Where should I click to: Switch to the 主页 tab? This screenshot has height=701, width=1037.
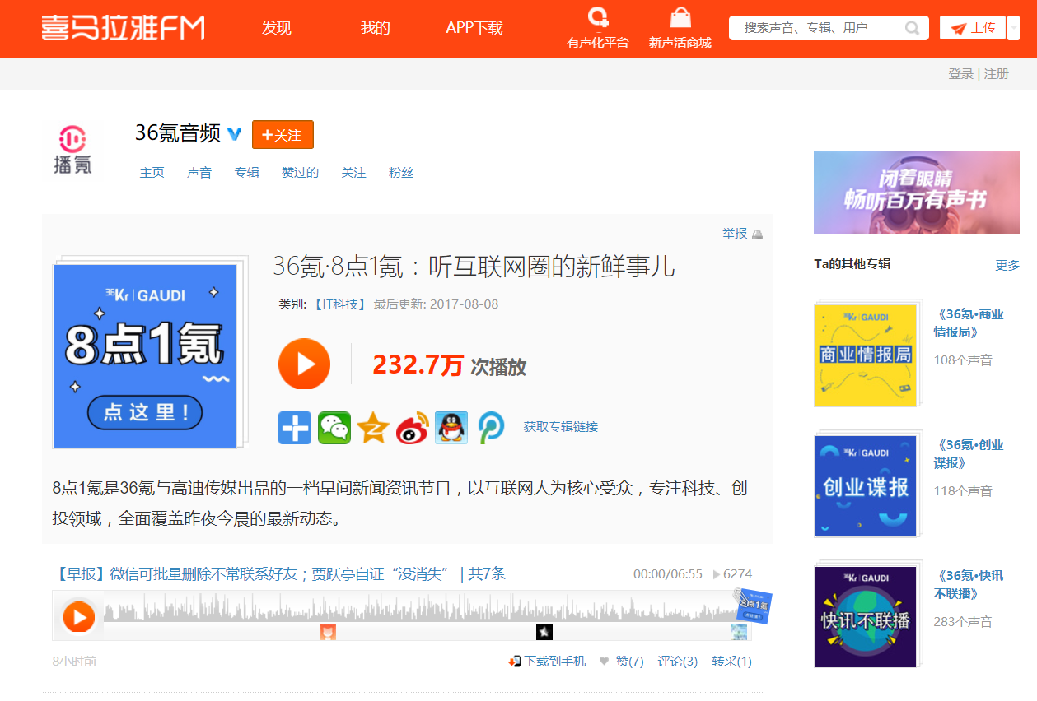coord(152,173)
